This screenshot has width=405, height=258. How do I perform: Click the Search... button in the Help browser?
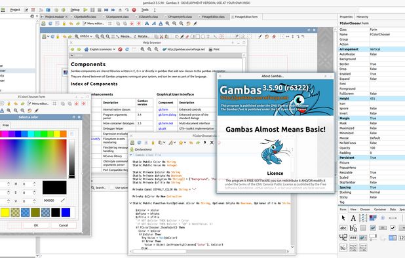pyautogui.click(x=99, y=187)
